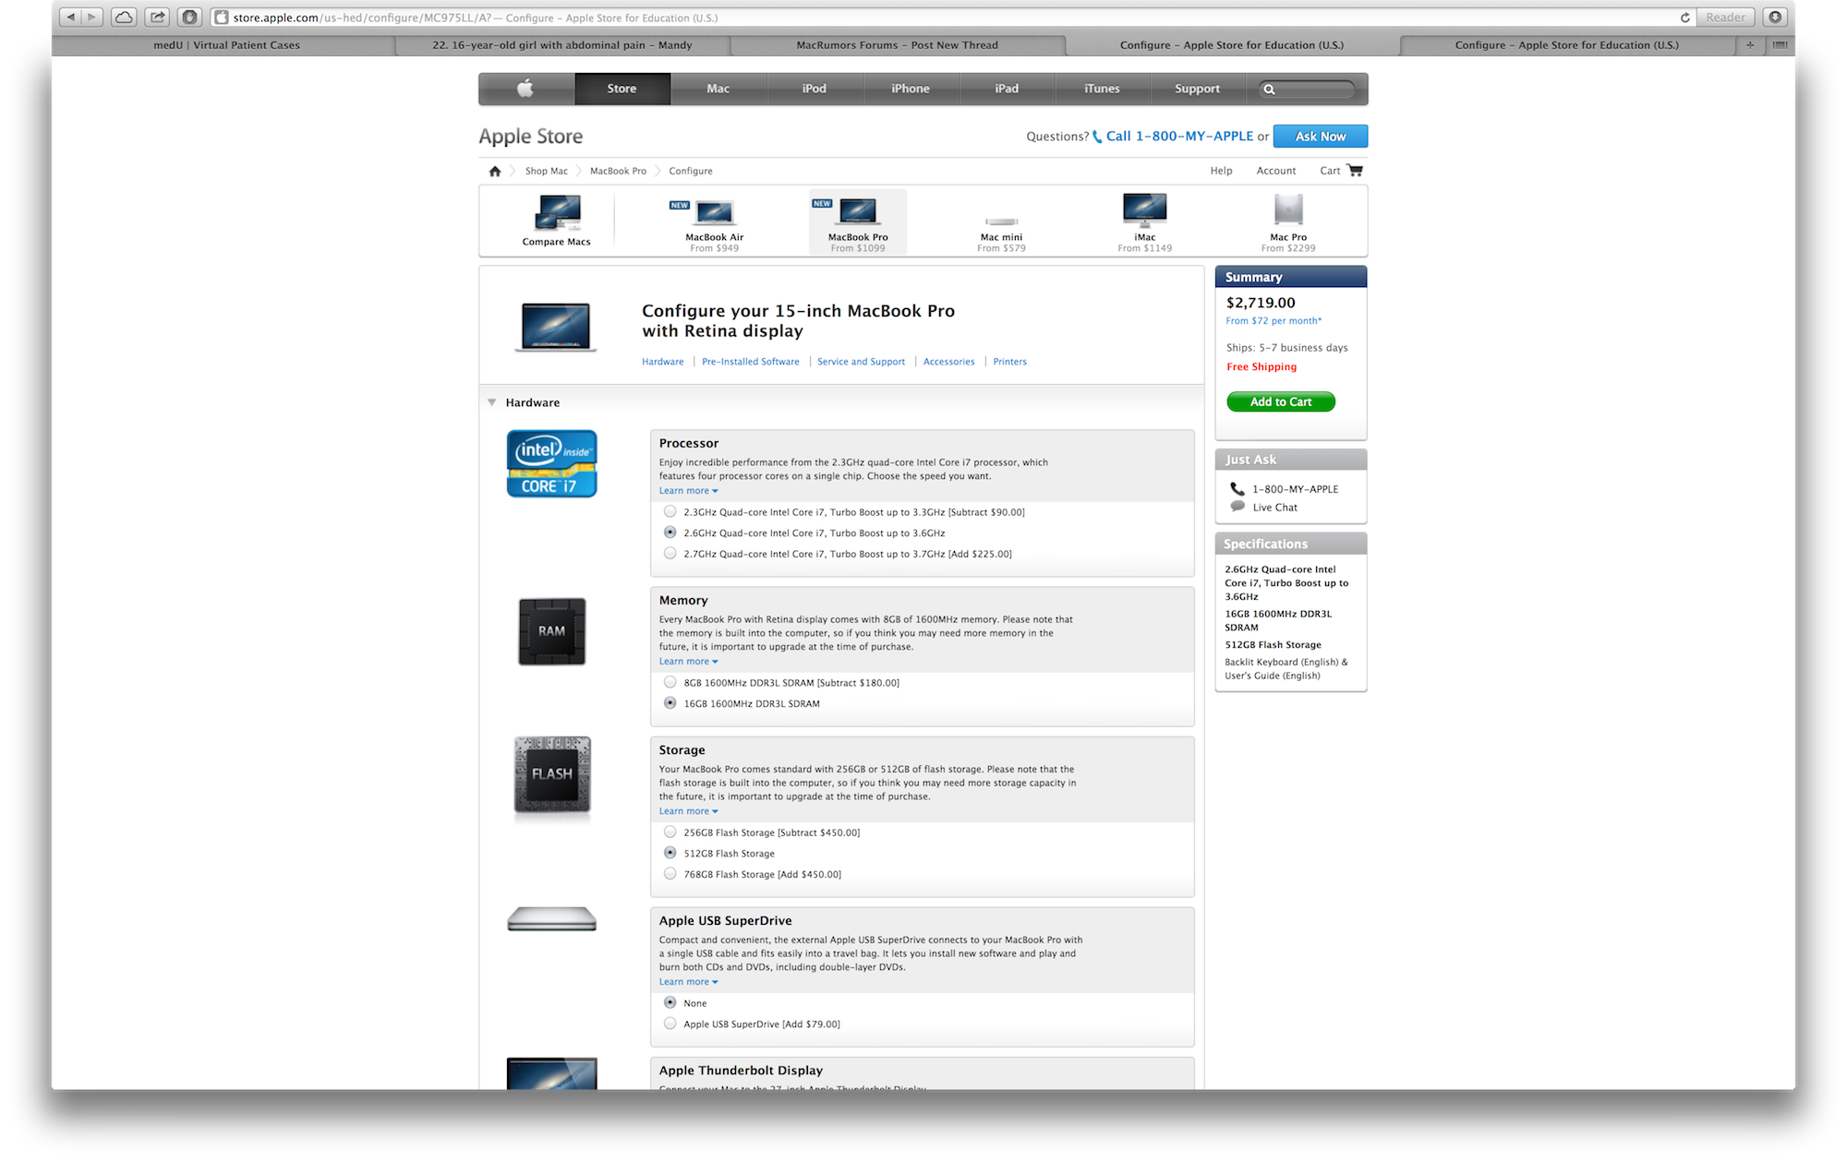Viewport: 1847px width, 1161px height.
Task: Open the iTunes tab in Apple nav
Action: pos(1102,89)
